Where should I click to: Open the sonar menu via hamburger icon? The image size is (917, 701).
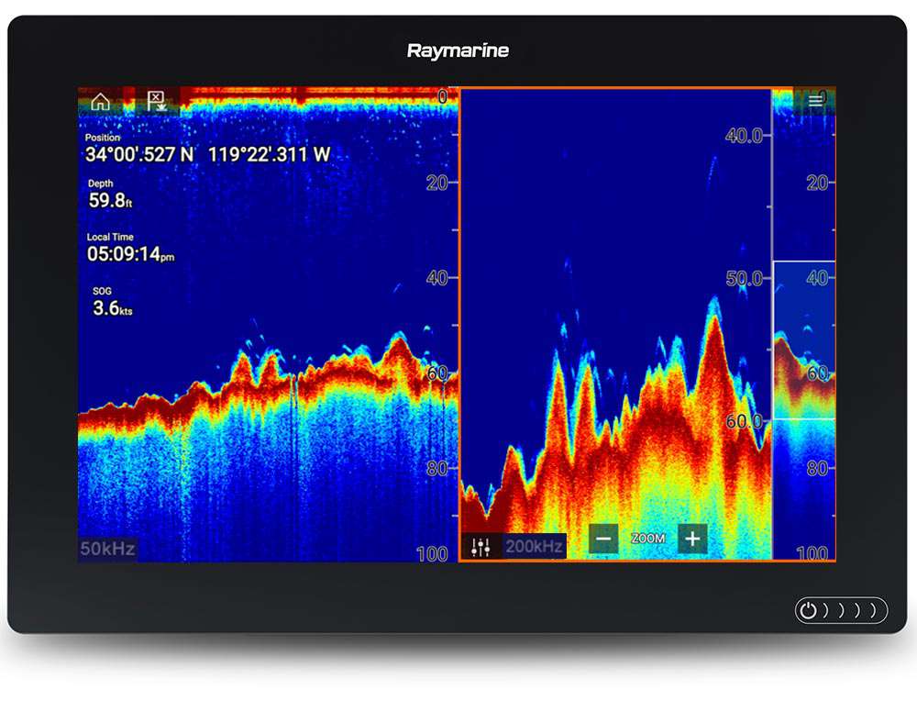coord(816,101)
